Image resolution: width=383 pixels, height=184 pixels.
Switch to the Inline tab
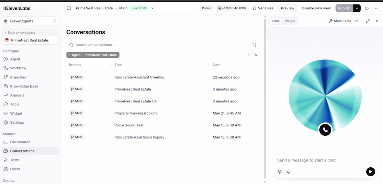point(275,21)
